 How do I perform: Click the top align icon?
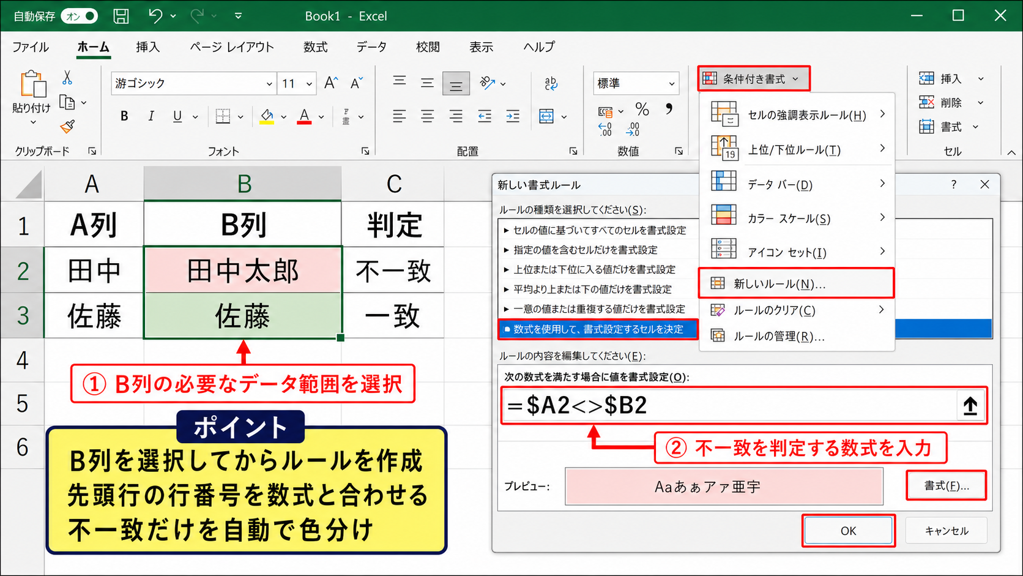(x=400, y=81)
